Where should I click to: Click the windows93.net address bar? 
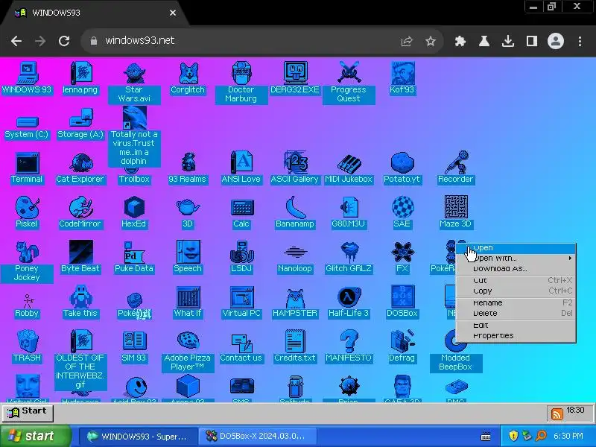tap(244, 41)
